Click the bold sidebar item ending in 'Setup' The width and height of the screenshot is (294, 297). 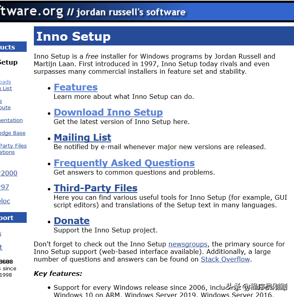click(x=9, y=62)
